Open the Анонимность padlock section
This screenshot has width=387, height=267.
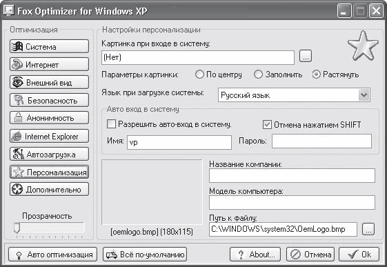tap(49, 118)
